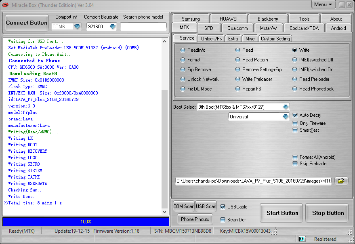Select the MTK tab
Image resolution: width=355 pixels, height=244 pixels.
point(184,27)
